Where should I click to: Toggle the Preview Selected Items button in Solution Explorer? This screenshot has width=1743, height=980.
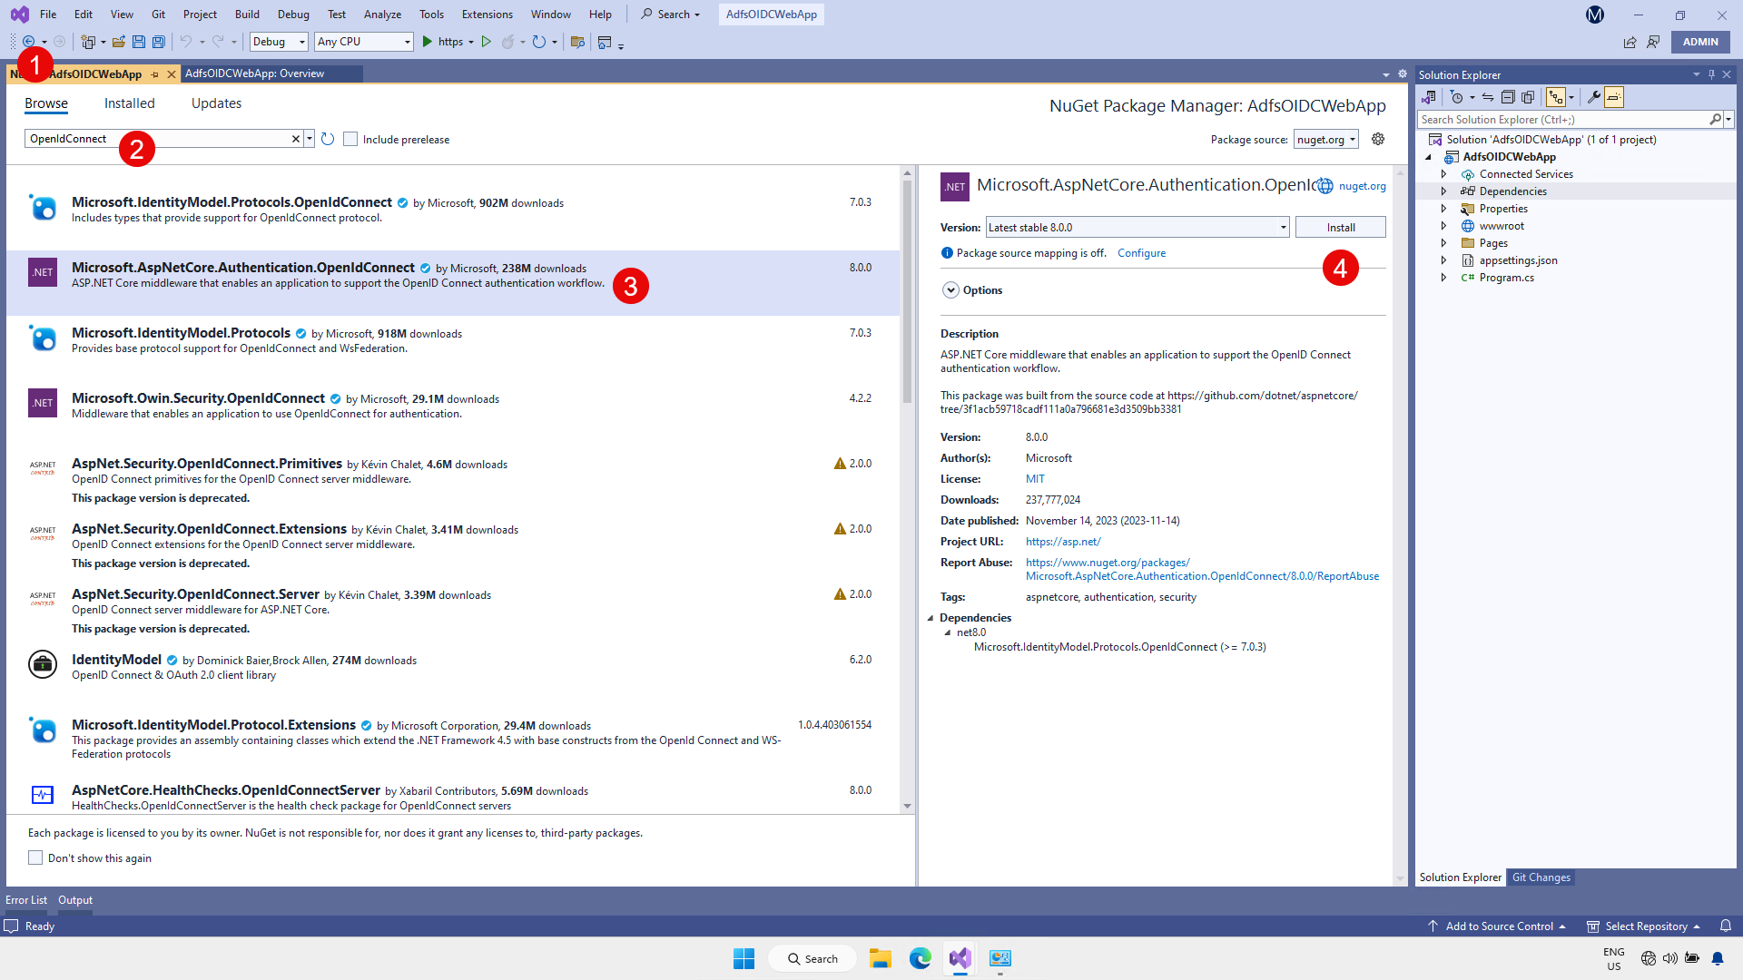[x=1614, y=97]
